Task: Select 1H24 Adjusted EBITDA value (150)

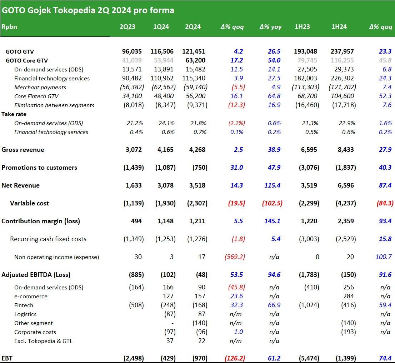Action: pos(349,275)
